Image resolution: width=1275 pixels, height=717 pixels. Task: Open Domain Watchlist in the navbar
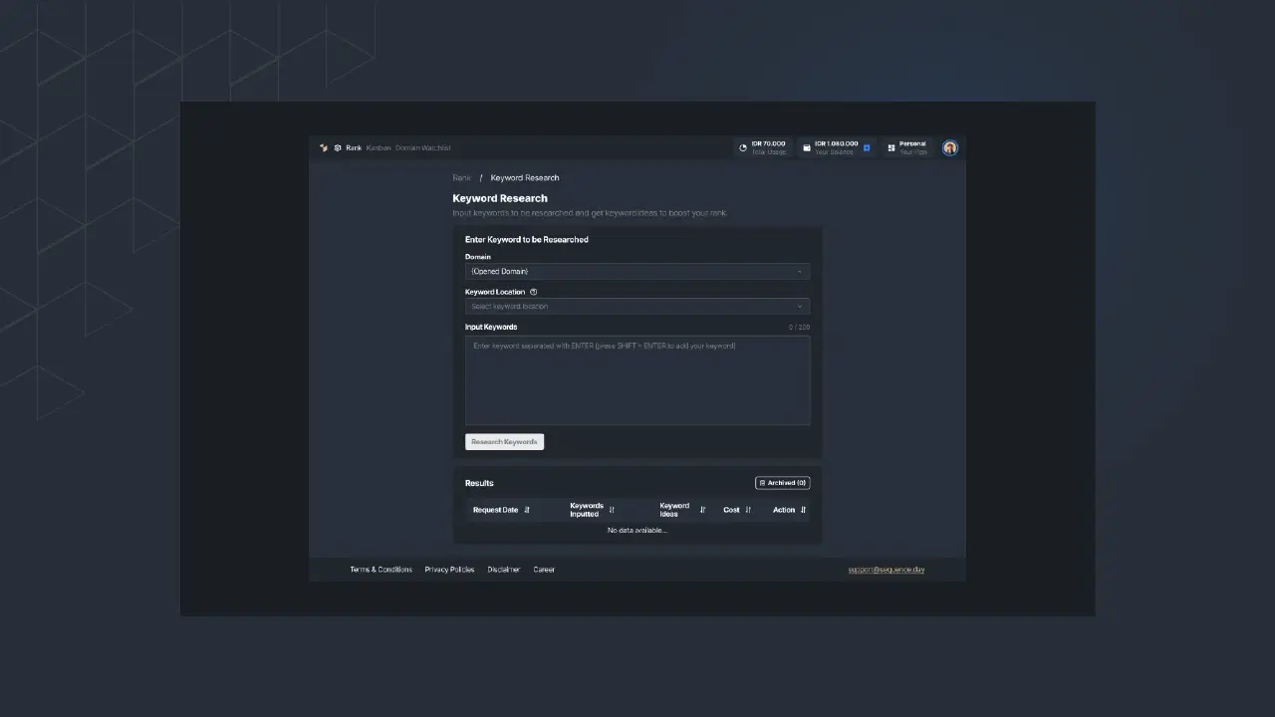(423, 147)
